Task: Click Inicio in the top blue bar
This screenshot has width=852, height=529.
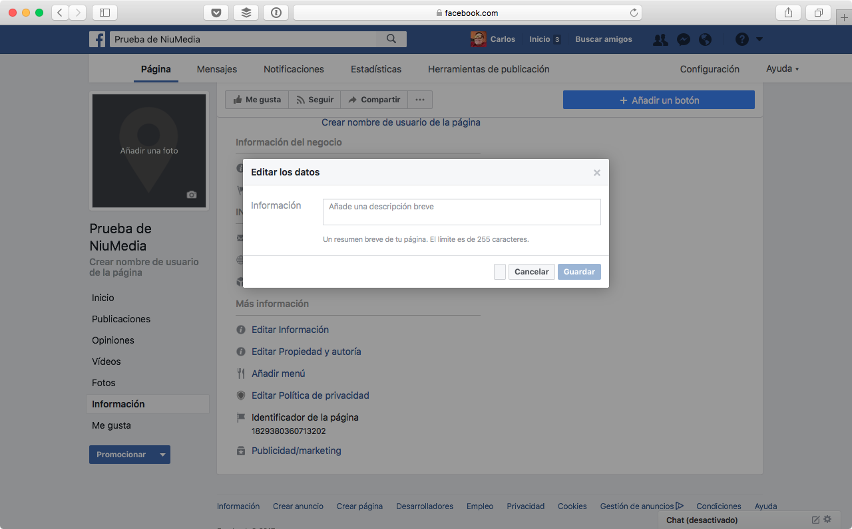Action: pyautogui.click(x=540, y=39)
